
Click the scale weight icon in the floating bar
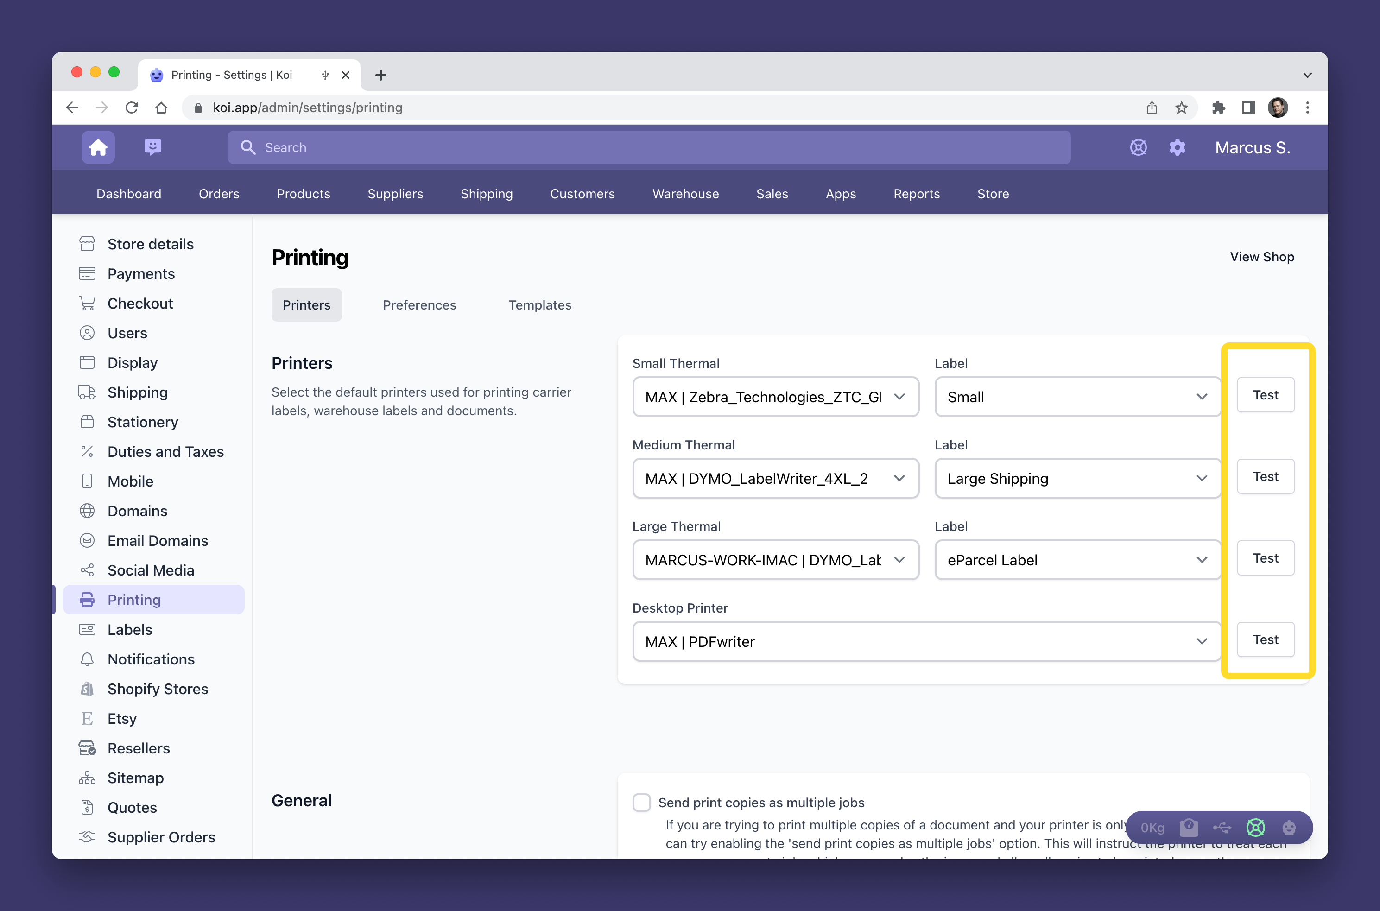[1188, 827]
